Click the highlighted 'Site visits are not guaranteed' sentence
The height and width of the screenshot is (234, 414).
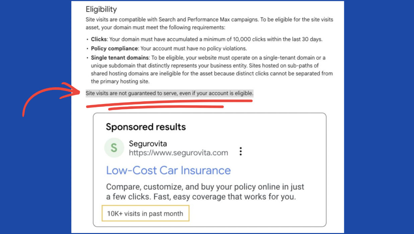coord(169,93)
